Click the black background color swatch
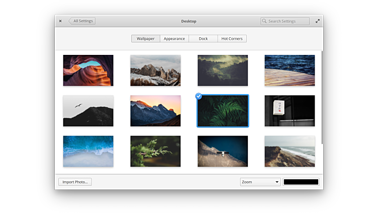The image size is (378, 213). (x=301, y=182)
